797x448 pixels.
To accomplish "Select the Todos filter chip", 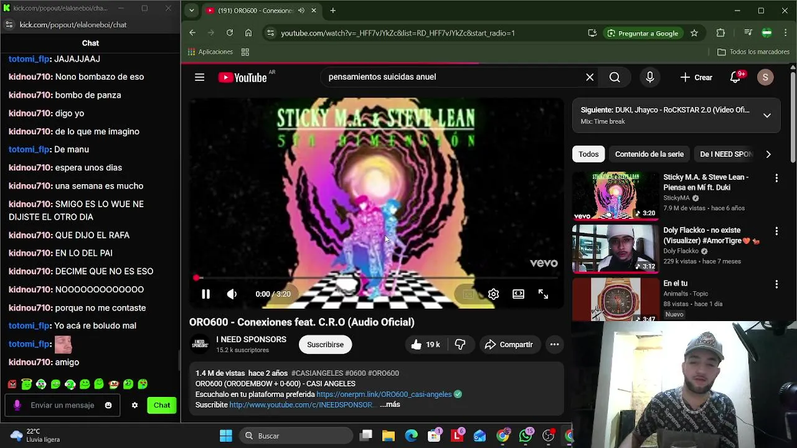I will pos(588,154).
